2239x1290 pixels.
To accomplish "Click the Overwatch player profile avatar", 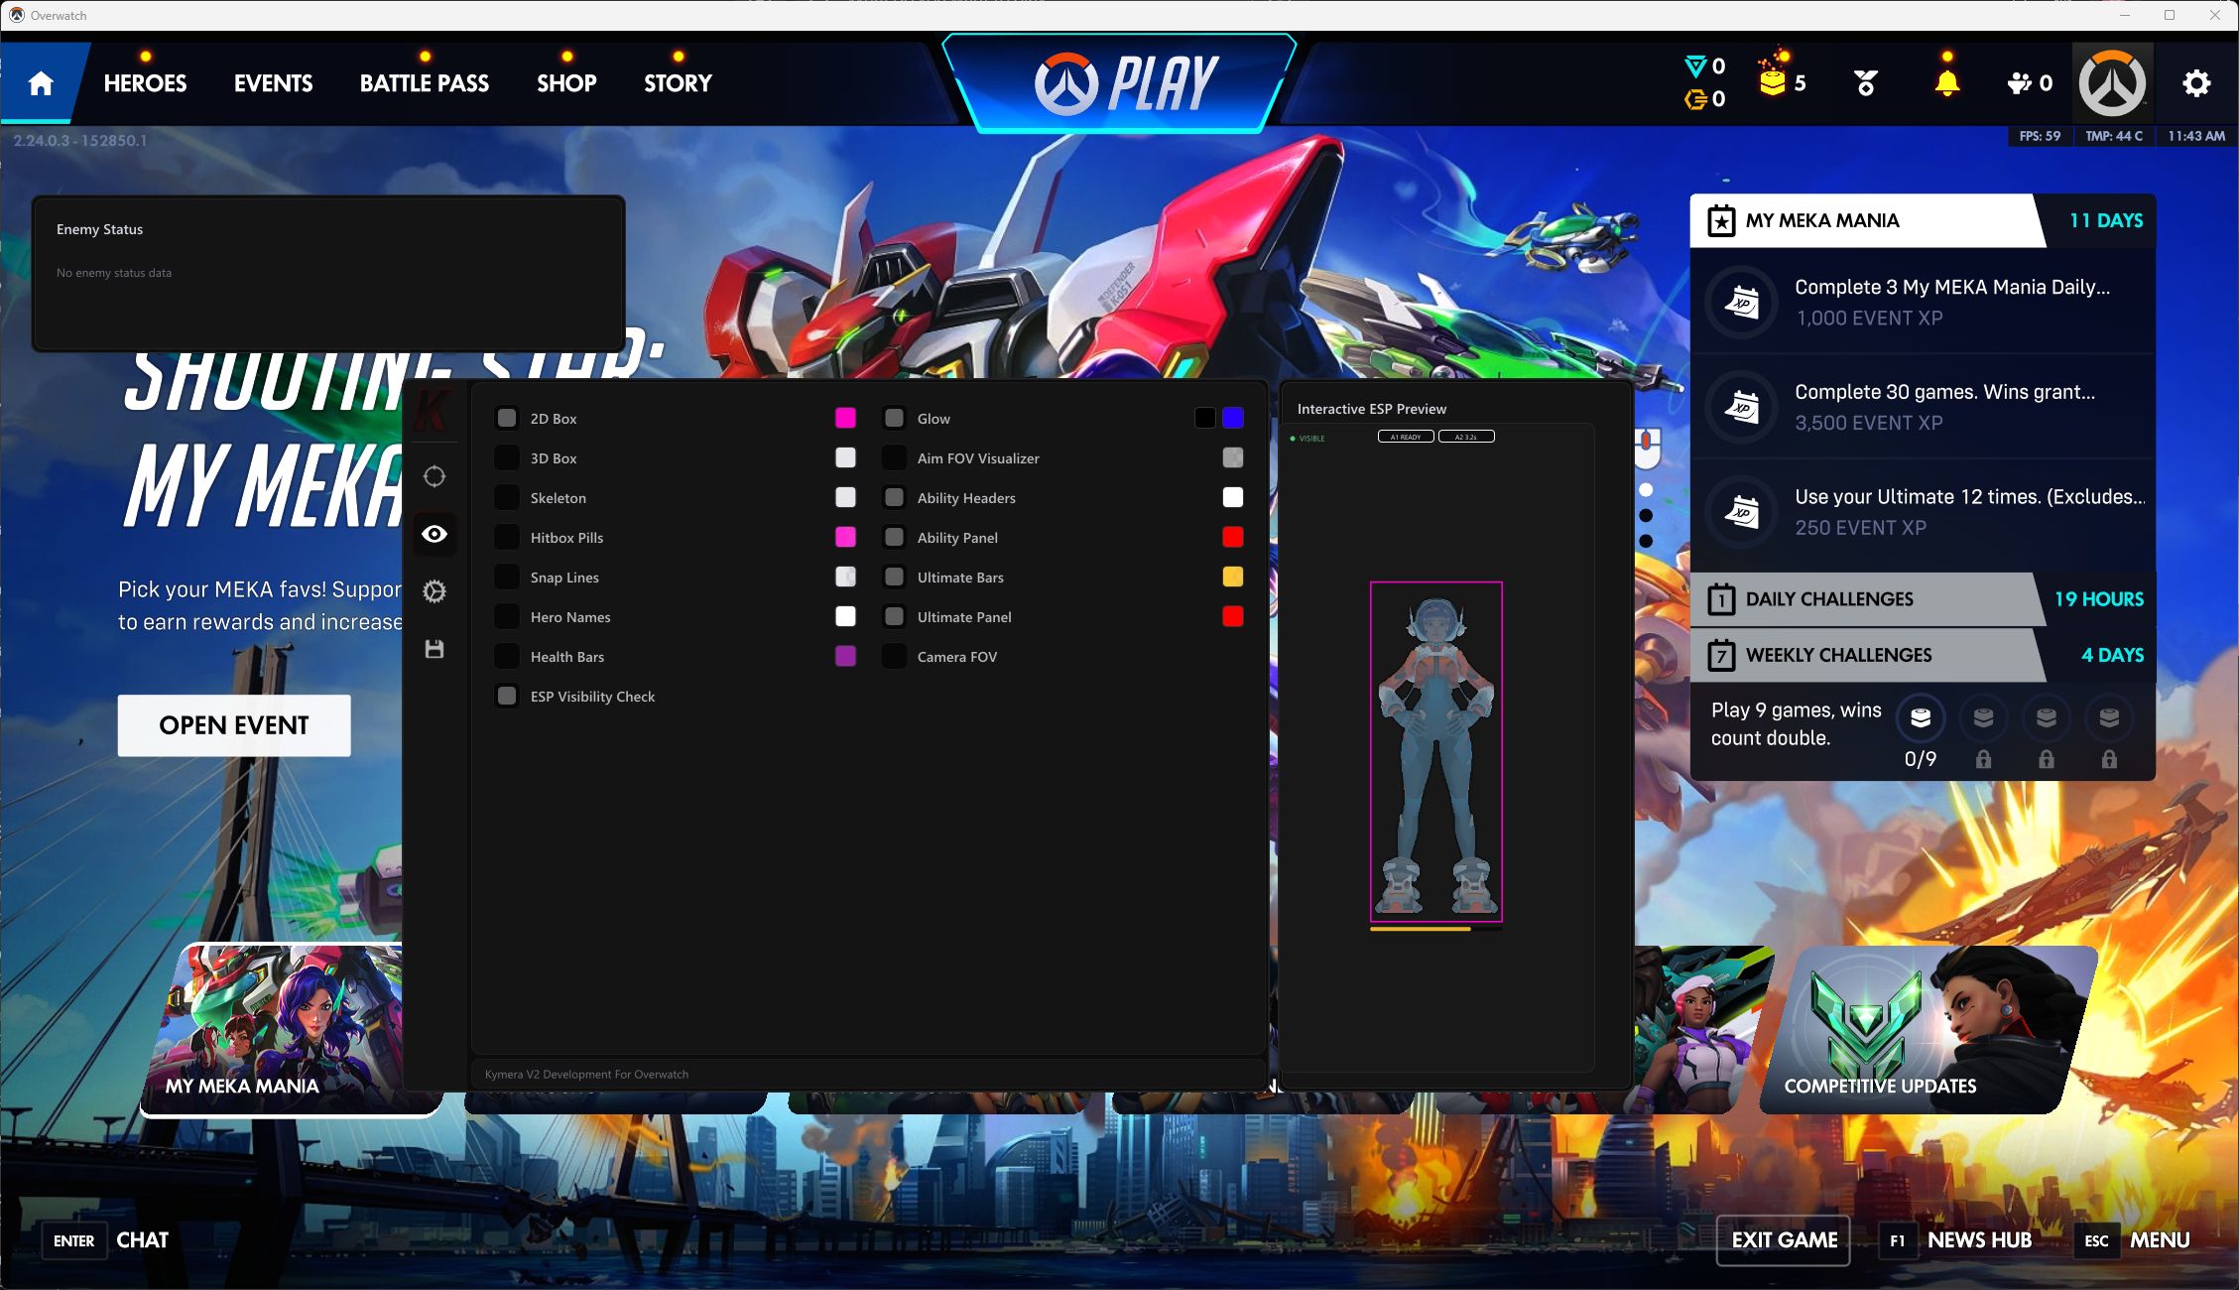I will tap(2113, 83).
